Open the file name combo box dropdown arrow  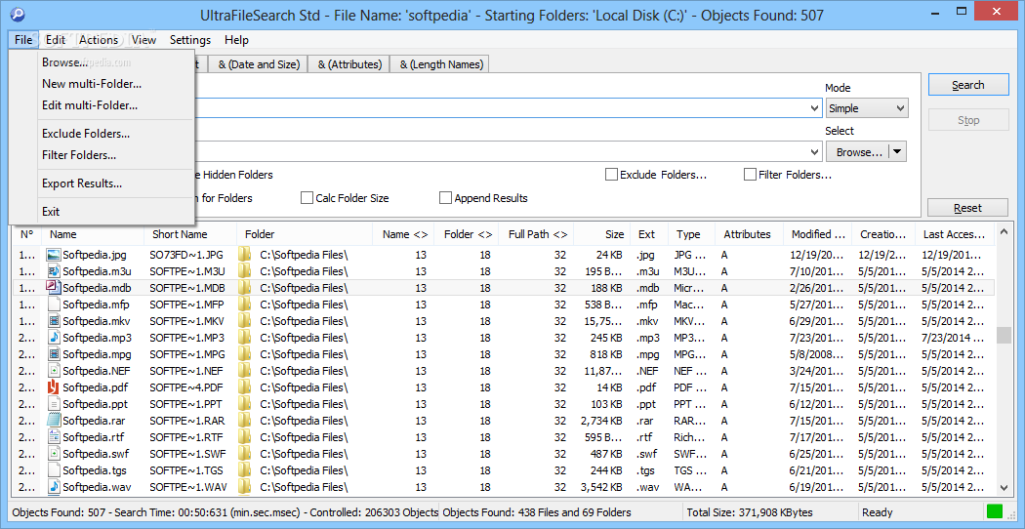pos(814,108)
